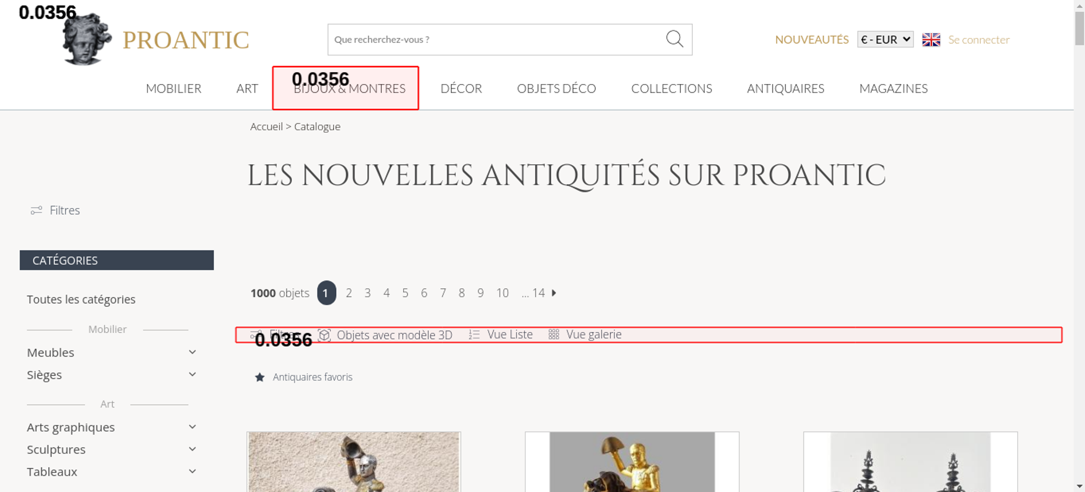The image size is (1085, 492).
Task: Click the Se connecter link
Action: click(979, 40)
